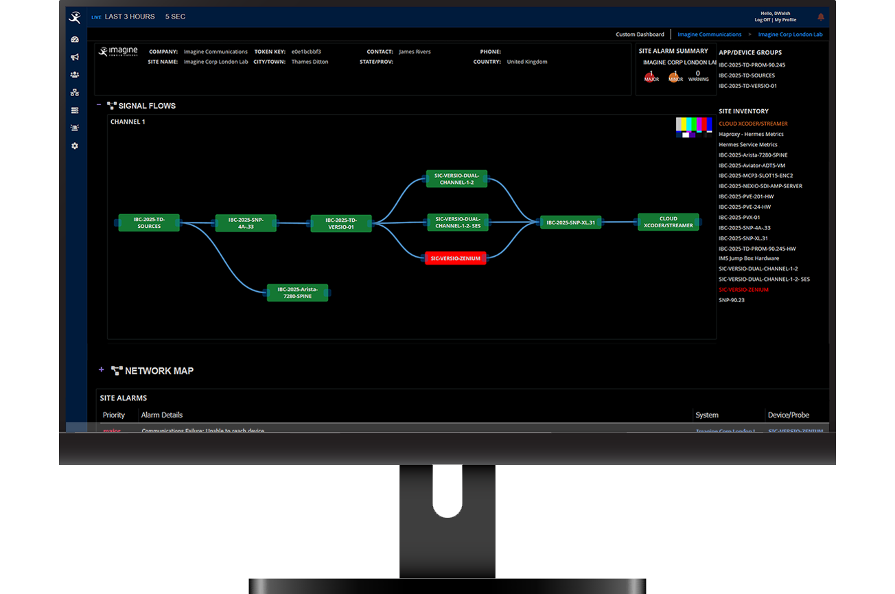Click Imagine Communications breadcrumb link
Image resolution: width=895 pixels, height=594 pixels.
tap(709, 34)
